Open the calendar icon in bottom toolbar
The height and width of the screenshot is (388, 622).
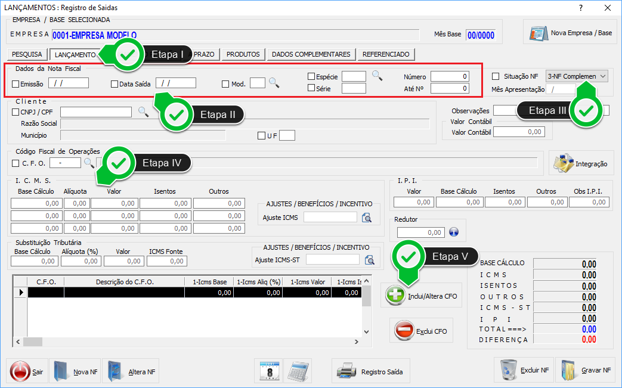pyautogui.click(x=268, y=371)
